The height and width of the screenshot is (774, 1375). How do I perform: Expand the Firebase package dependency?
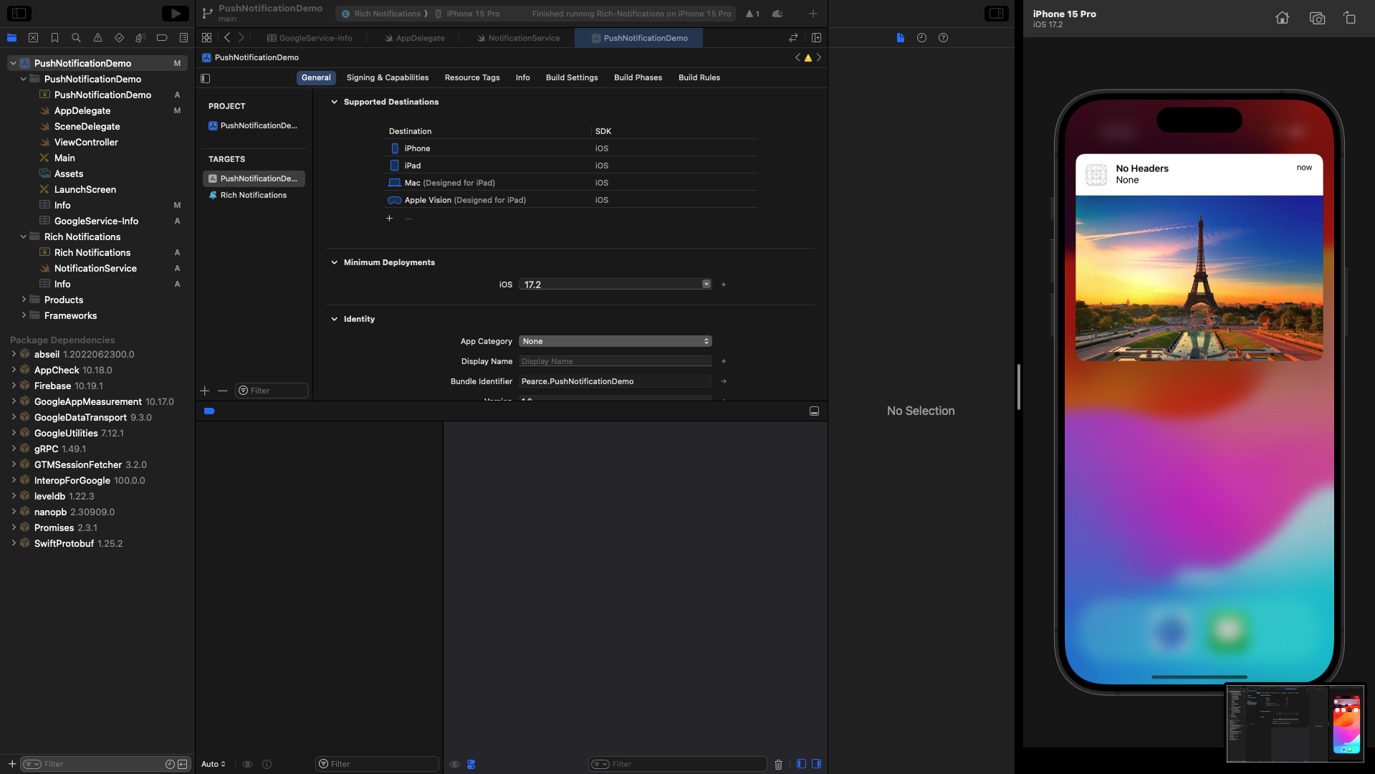[x=14, y=386]
